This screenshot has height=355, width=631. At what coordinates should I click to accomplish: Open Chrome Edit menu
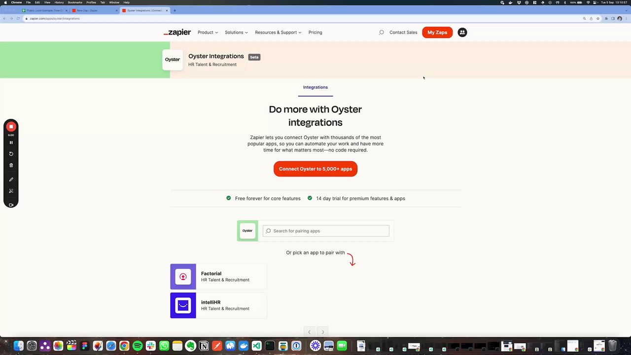[37, 2]
